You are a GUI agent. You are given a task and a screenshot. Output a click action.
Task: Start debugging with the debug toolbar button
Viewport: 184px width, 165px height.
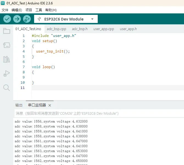click(x=27, y=19)
